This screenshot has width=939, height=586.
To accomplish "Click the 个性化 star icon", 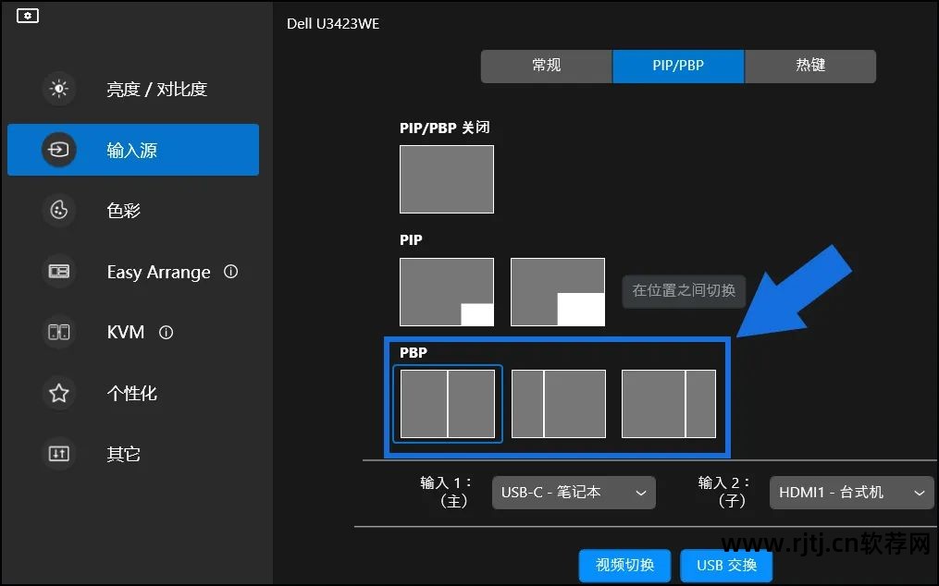I will click(x=59, y=394).
